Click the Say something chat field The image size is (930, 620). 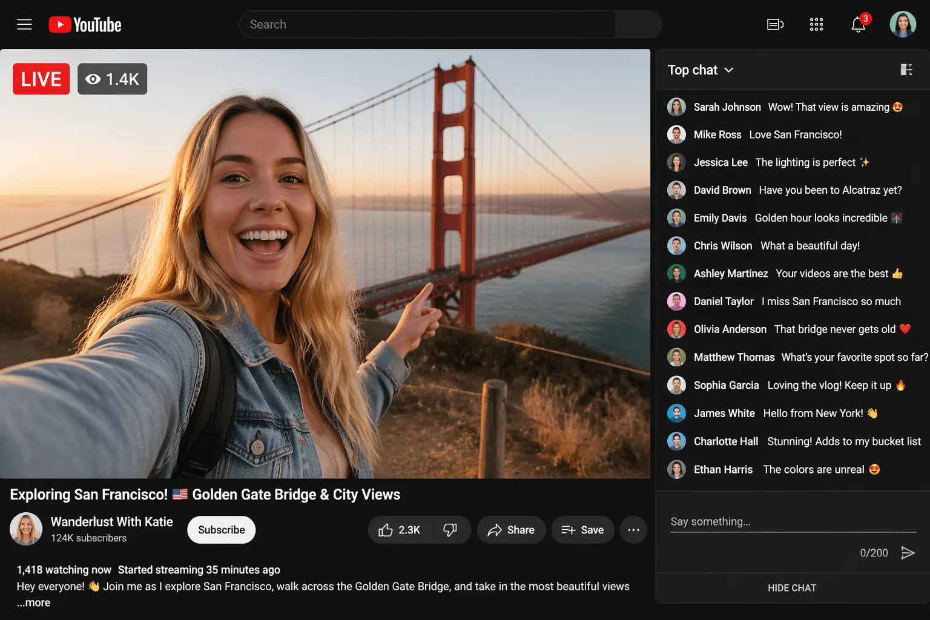click(x=793, y=522)
